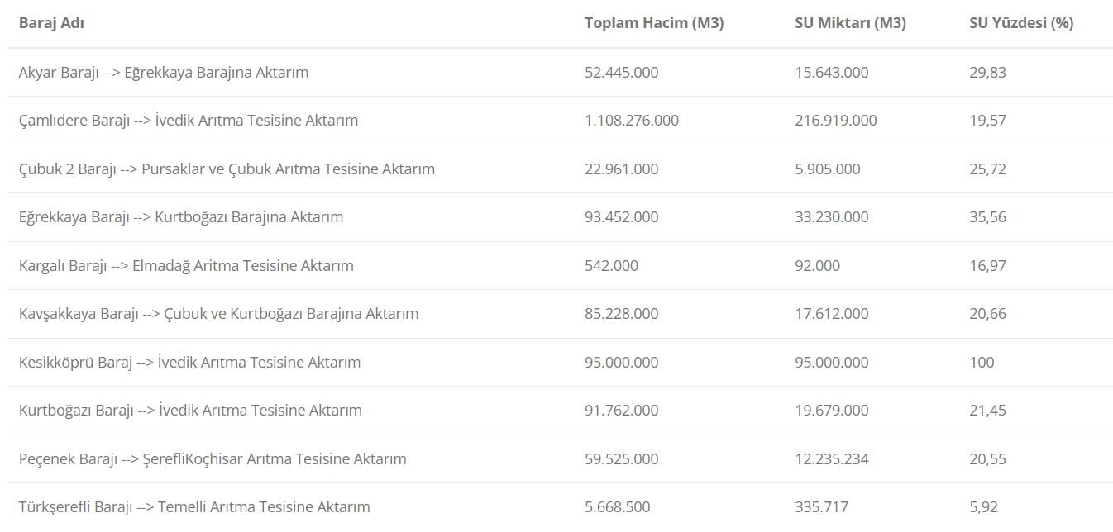Select the Çamlıdere Barajı row name
The height and width of the screenshot is (532, 1113).
[189, 121]
